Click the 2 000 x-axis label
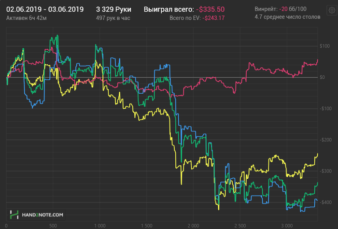The height and width of the screenshot is (229, 338). pyautogui.click(x=193, y=226)
